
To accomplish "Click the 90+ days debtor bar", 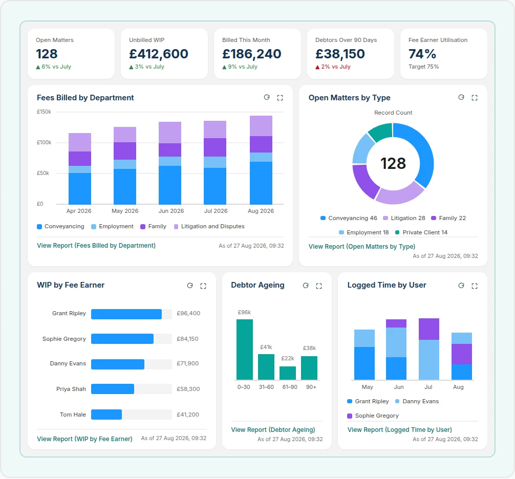I will pyautogui.click(x=309, y=368).
